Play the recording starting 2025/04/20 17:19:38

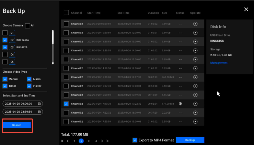(195, 104)
